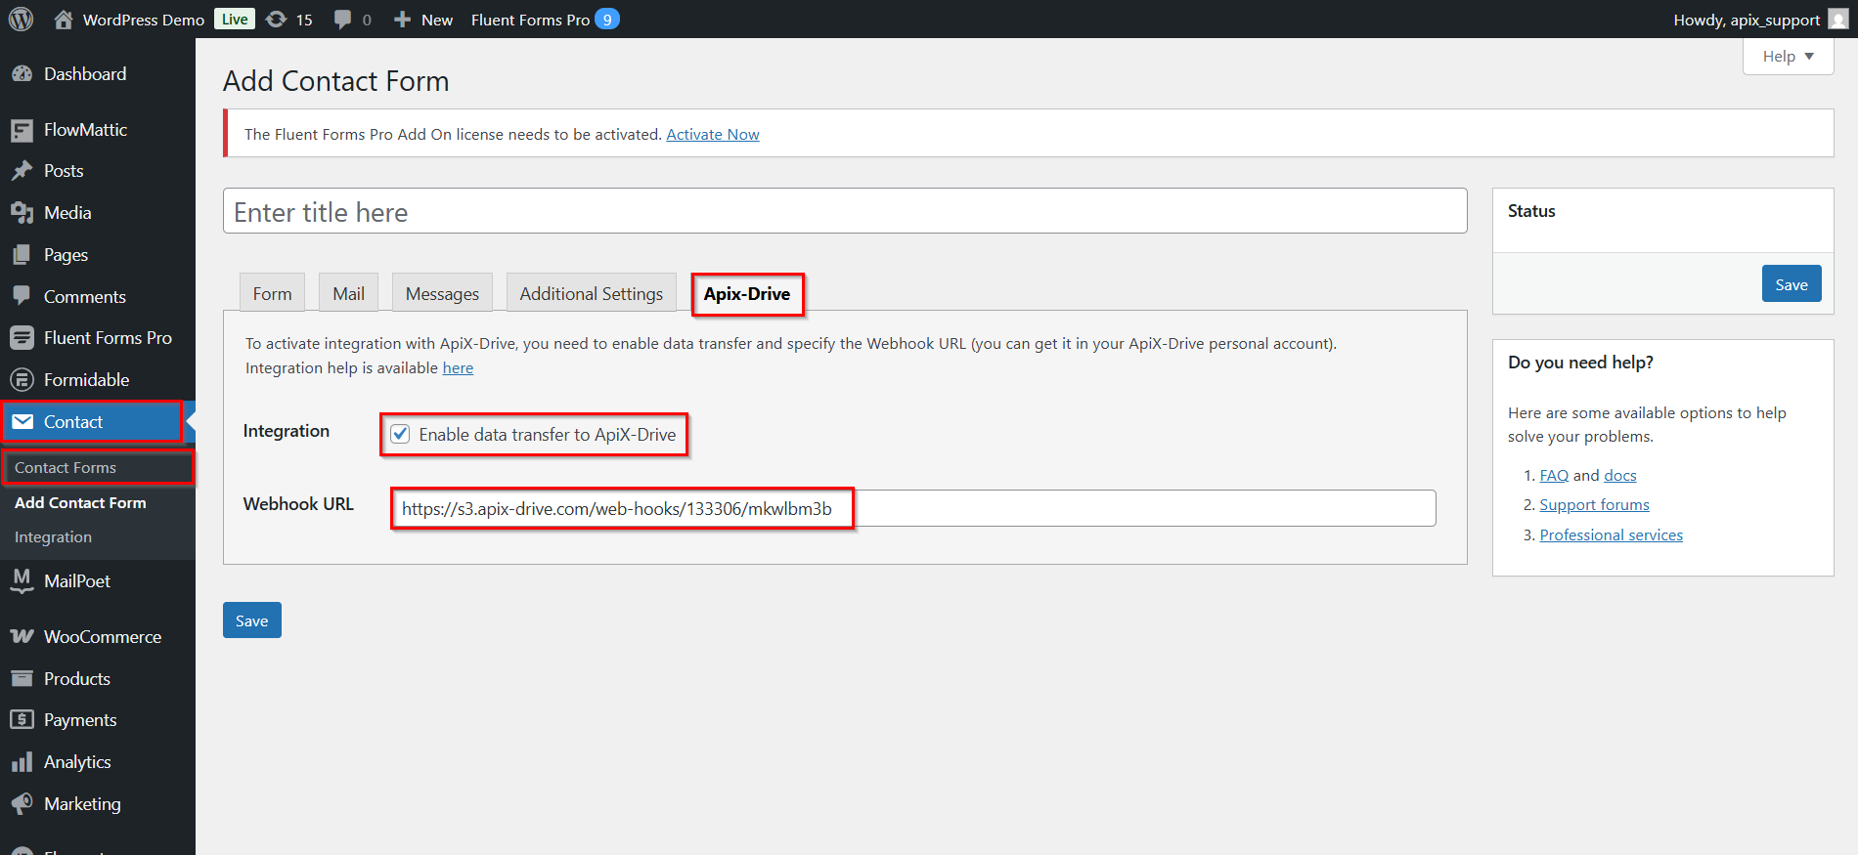Select the Apix-Drive tab
Image resolution: width=1858 pixels, height=855 pixels.
(747, 294)
